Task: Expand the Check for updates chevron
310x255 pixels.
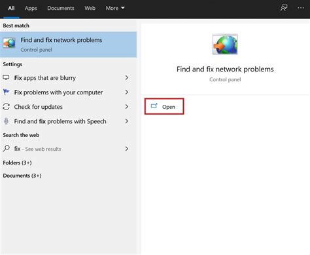Action: coord(127,107)
